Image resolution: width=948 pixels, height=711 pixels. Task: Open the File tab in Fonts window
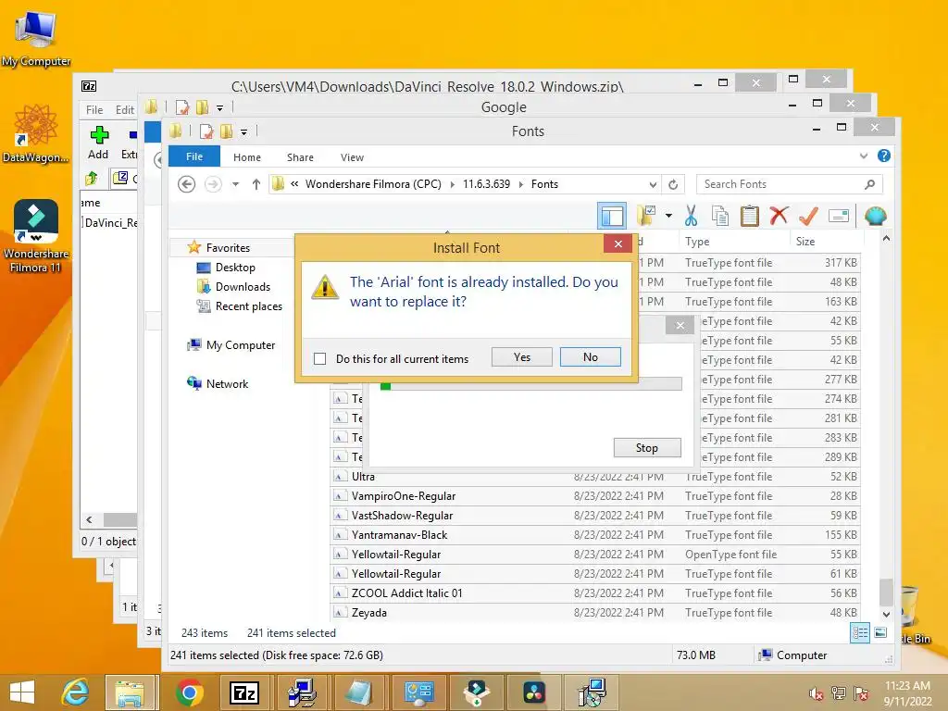click(194, 156)
